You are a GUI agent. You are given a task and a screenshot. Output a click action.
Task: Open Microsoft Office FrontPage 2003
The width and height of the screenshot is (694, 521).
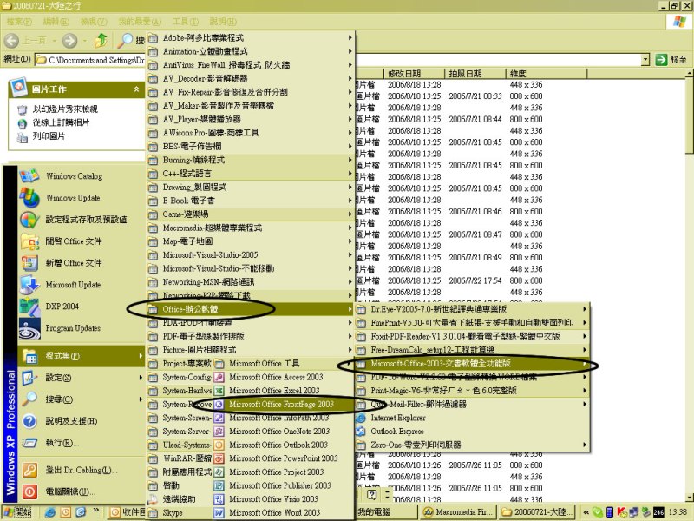pos(281,404)
